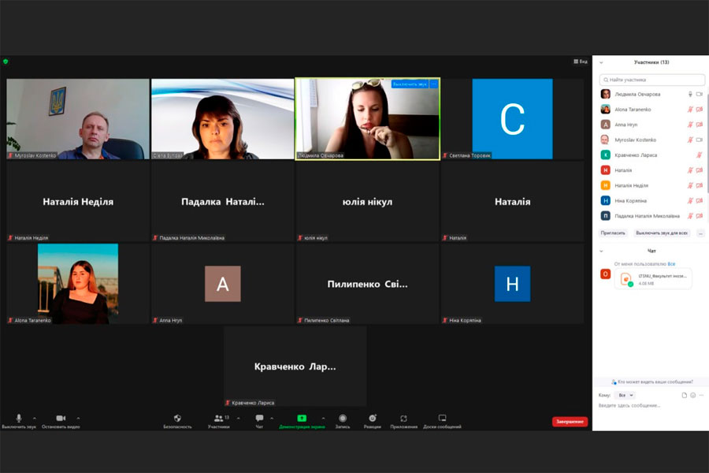
Task: Click the red Завершение end button
Action: click(x=570, y=422)
